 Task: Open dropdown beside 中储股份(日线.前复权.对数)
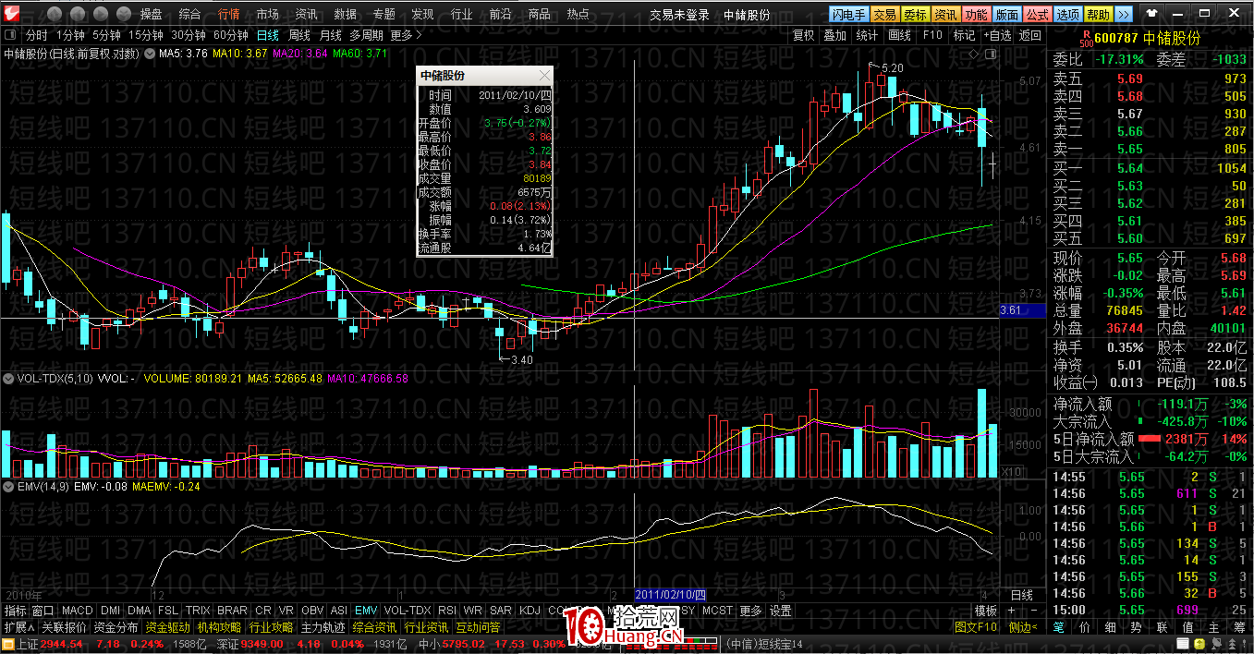click(151, 54)
